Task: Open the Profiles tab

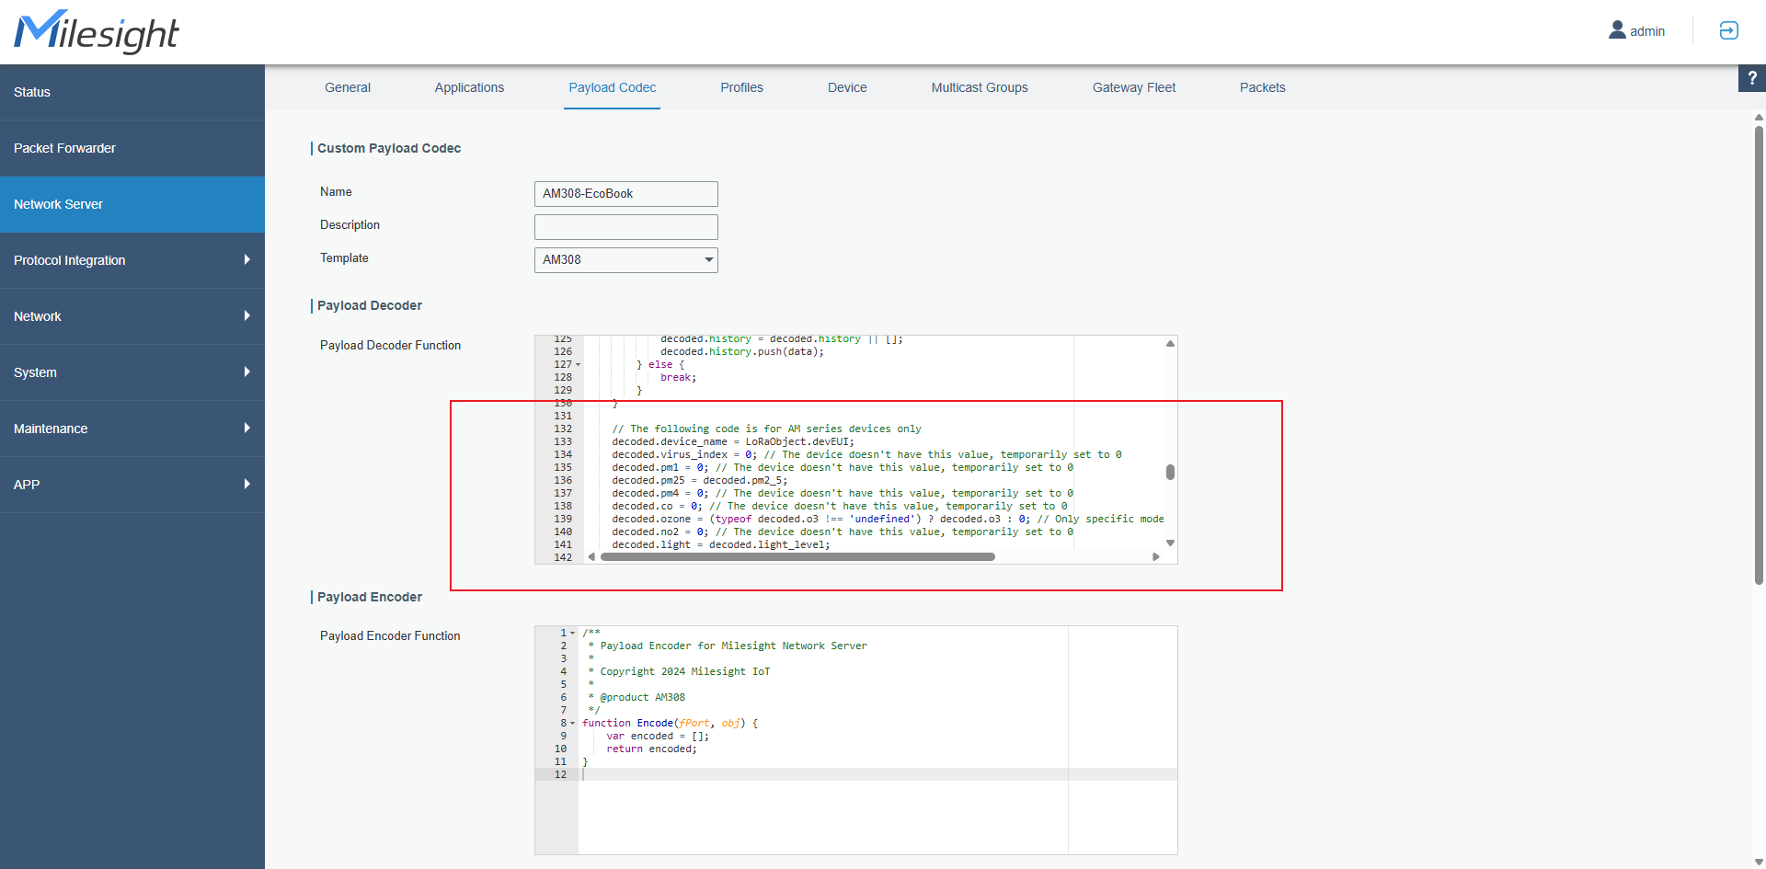Action: pyautogui.click(x=741, y=87)
